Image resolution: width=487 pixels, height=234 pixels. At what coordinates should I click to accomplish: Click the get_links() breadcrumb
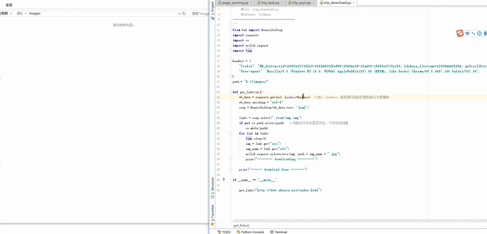click(241, 225)
